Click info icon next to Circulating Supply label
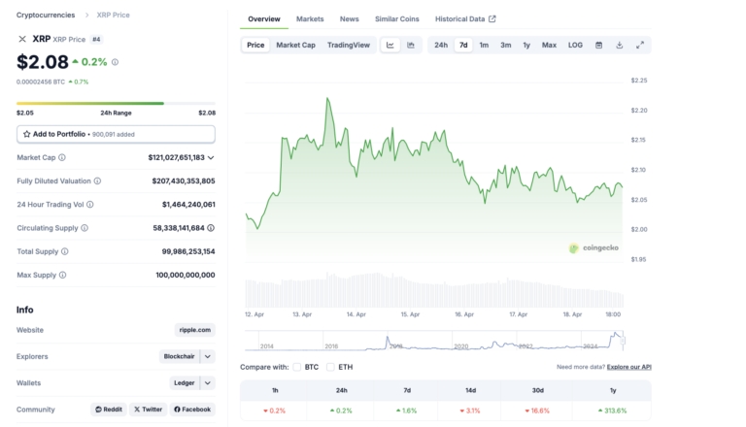The image size is (746, 427). [85, 228]
